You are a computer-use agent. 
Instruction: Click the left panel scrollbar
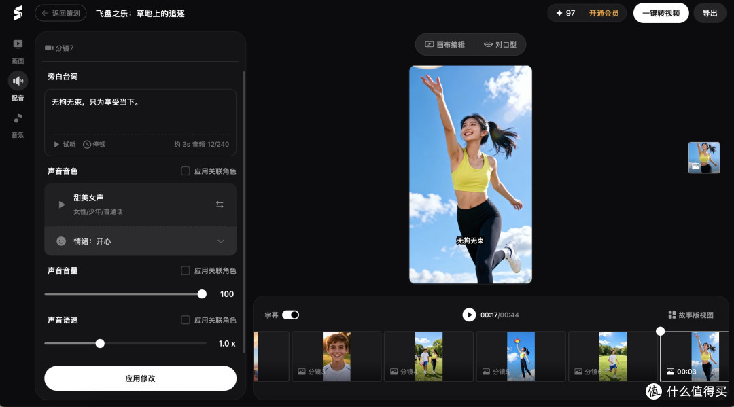click(243, 211)
